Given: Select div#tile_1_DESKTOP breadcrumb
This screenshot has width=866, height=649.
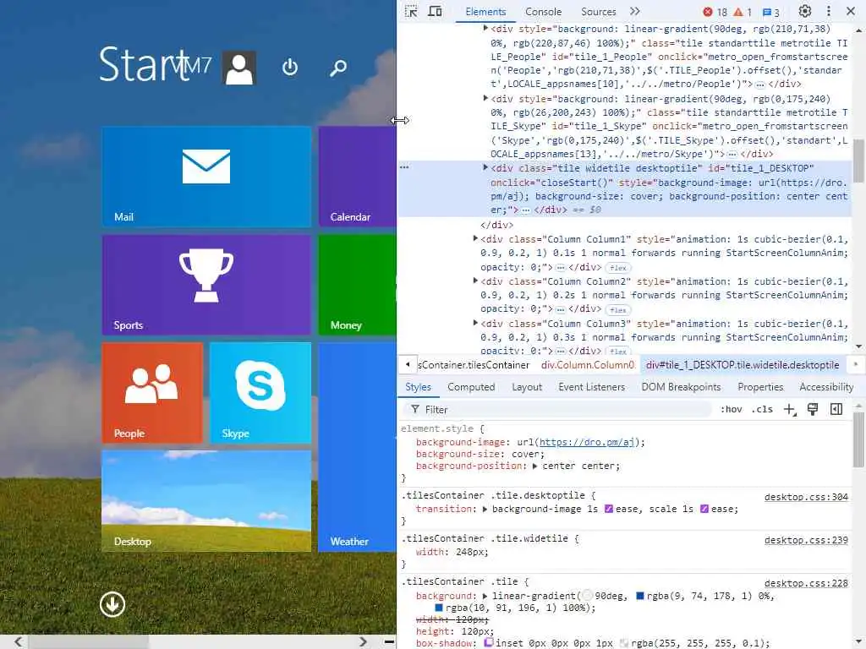Looking at the screenshot, I should [743, 365].
